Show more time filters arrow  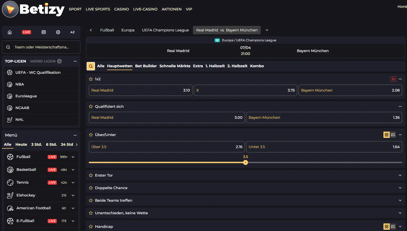(77, 144)
